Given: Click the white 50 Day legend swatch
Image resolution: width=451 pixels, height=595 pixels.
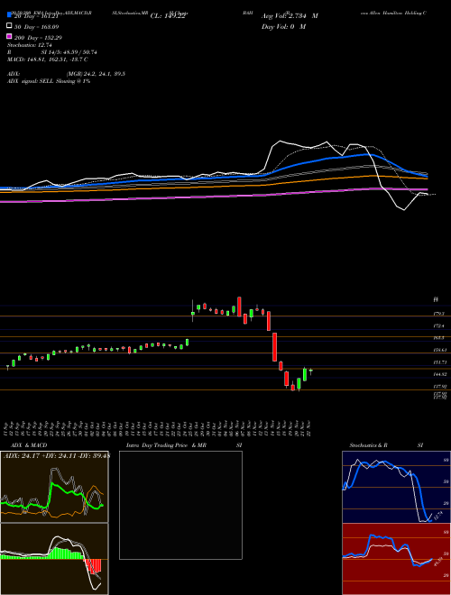Looking at the screenshot, I should point(9,26).
